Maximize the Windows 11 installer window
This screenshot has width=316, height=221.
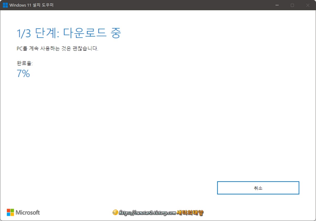[292, 5]
